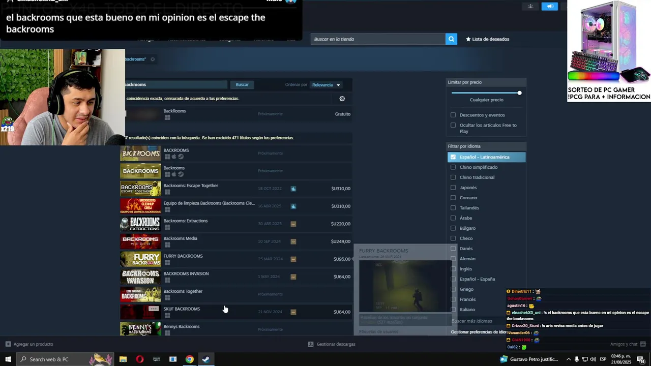Image resolution: width=651 pixels, height=366 pixels.
Task: Uncheck the Español - Latinoamérica language filter
Action: 453,157
